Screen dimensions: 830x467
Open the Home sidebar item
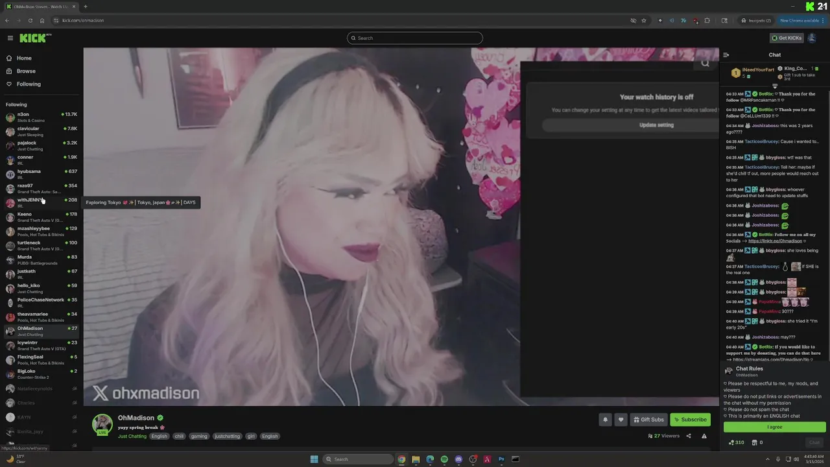(x=23, y=58)
